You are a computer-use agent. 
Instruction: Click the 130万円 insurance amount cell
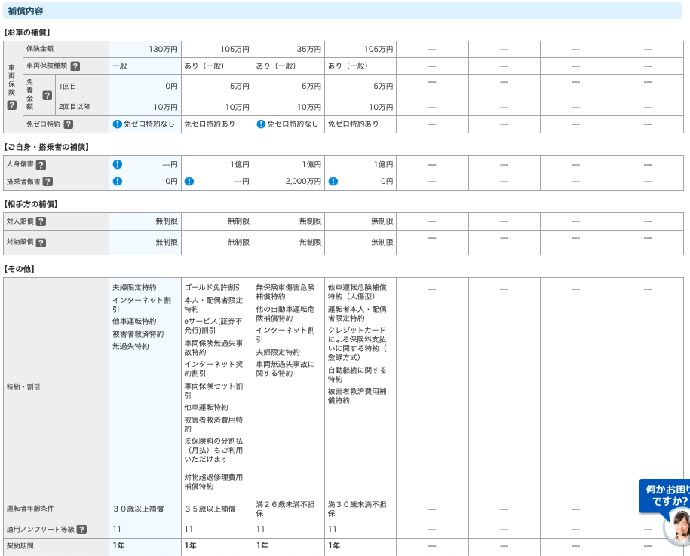point(145,50)
